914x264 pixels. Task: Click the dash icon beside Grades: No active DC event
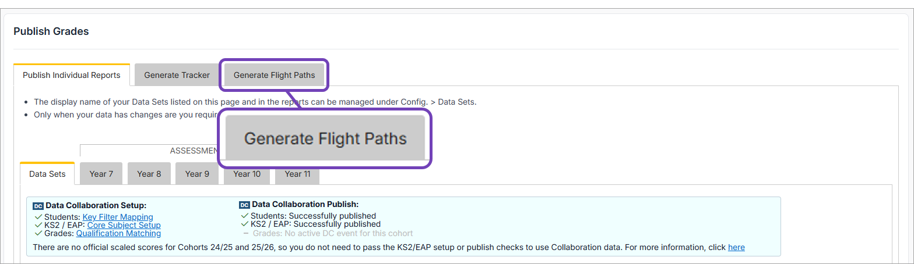(x=246, y=233)
